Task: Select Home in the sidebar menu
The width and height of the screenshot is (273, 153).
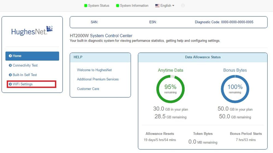Action: 32,56
